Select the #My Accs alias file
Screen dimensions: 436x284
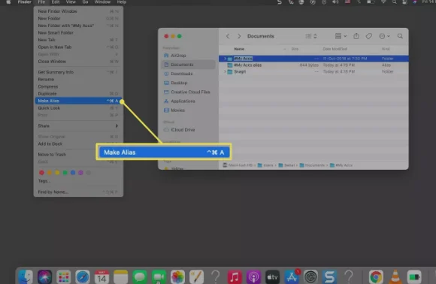(313, 65)
